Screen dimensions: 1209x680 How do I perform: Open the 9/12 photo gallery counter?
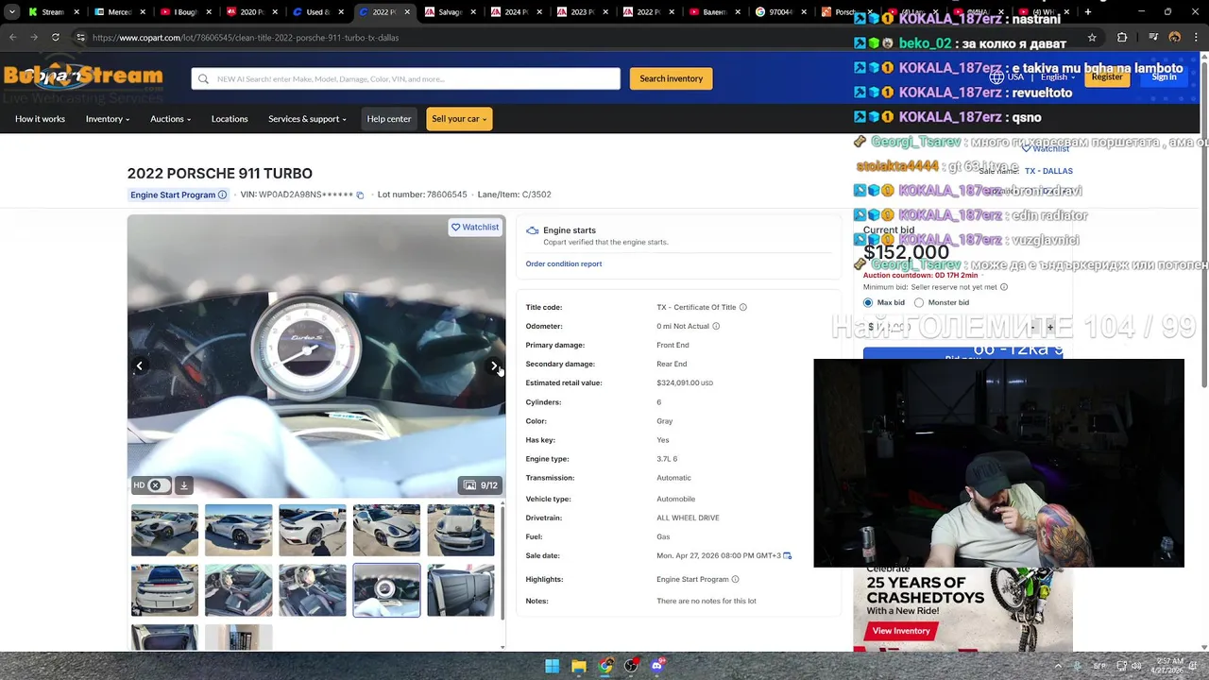[481, 485]
